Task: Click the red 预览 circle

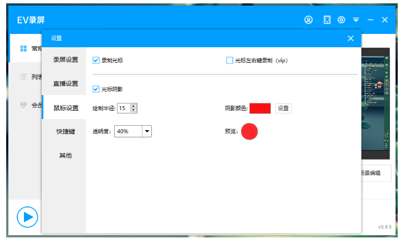Action: tap(249, 131)
